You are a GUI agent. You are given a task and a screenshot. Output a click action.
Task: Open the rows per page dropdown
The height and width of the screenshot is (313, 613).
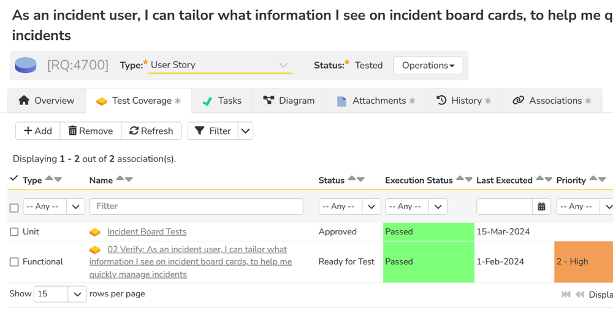(60, 294)
